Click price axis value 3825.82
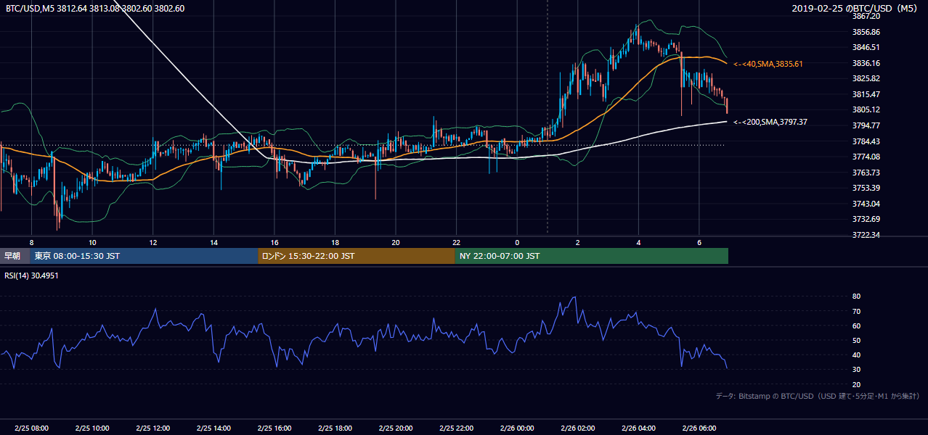 [x=866, y=78]
